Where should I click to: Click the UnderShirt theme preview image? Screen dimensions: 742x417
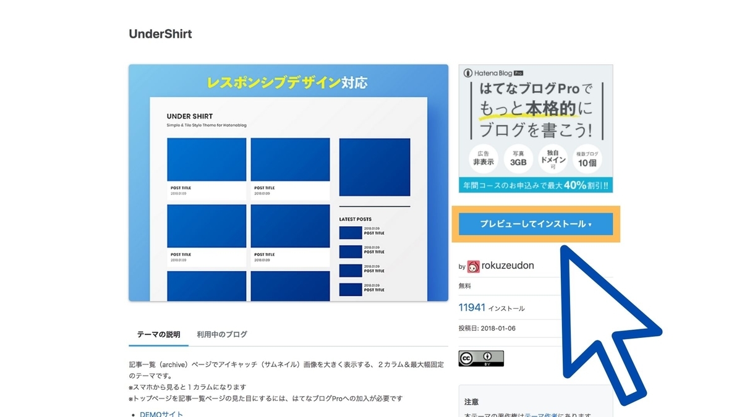[288, 183]
